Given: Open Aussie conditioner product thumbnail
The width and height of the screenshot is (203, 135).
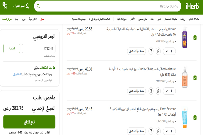Looking at the screenshot, I should [185, 37].
